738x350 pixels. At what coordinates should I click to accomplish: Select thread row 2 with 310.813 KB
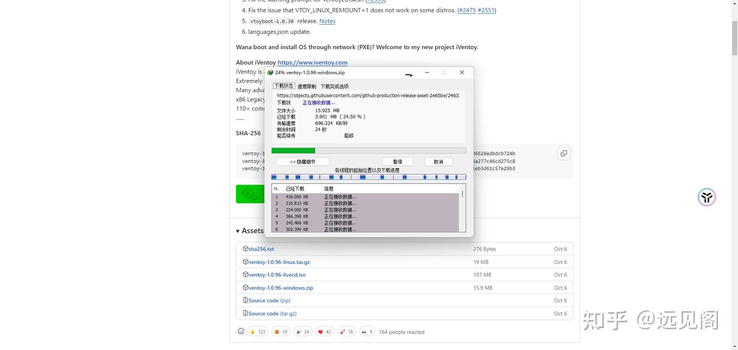[x=364, y=203]
